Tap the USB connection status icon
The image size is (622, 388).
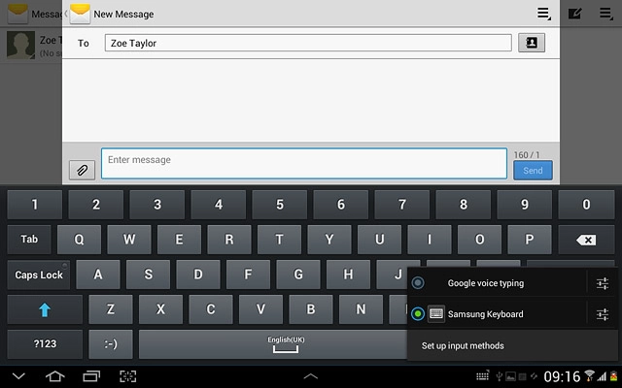point(500,376)
